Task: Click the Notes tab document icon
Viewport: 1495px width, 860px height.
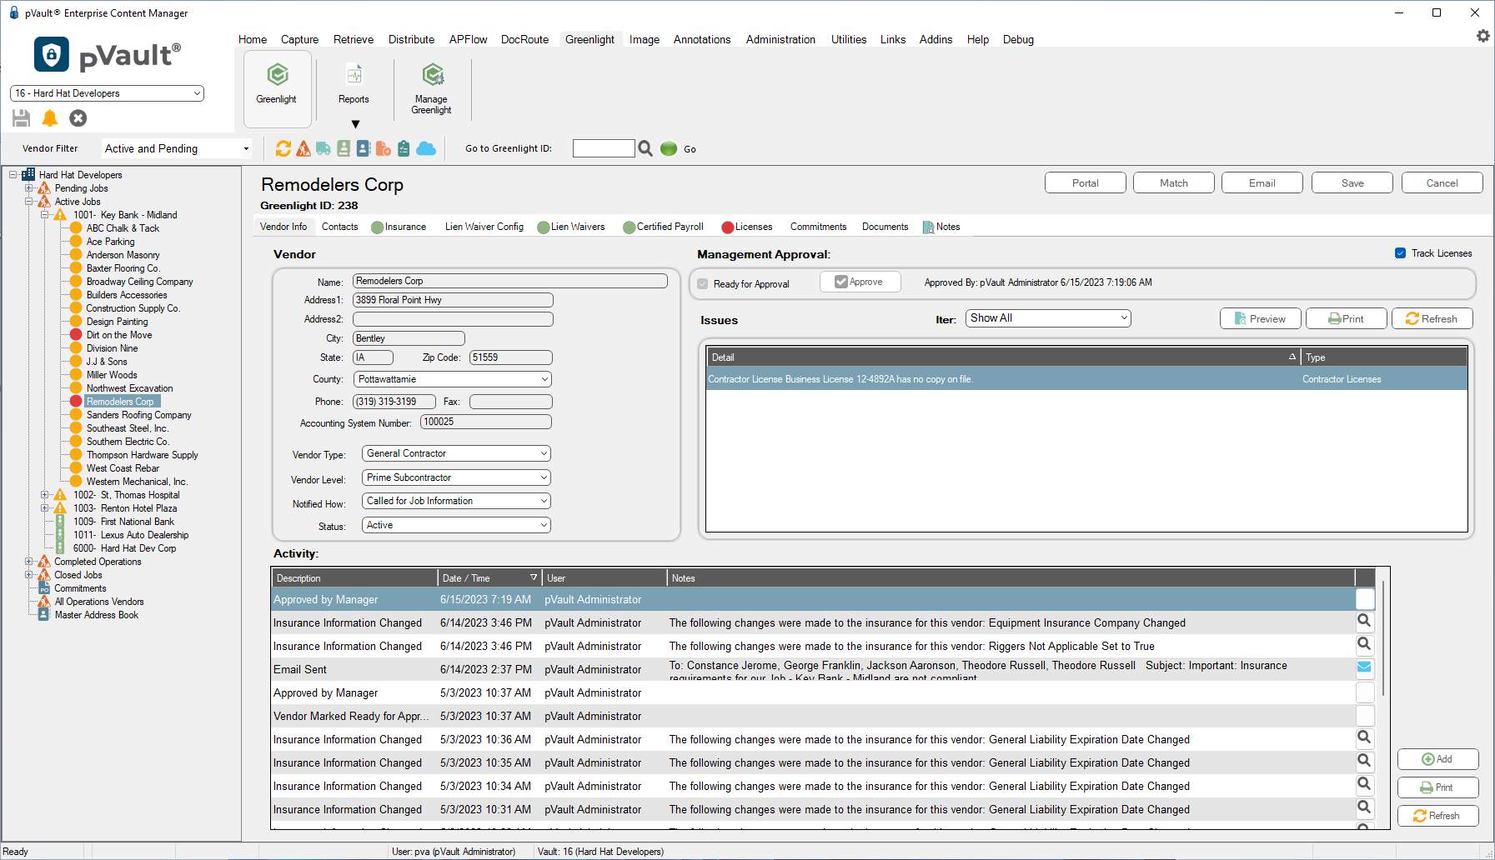Action: 928,227
